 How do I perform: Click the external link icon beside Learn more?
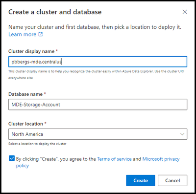[x=41, y=34]
